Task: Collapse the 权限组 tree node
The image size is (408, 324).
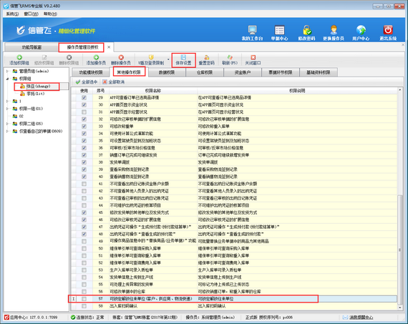Action: [8, 79]
